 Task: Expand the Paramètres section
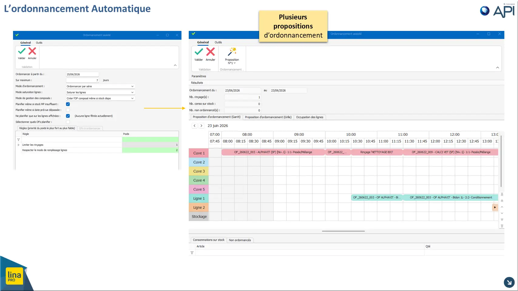199,76
